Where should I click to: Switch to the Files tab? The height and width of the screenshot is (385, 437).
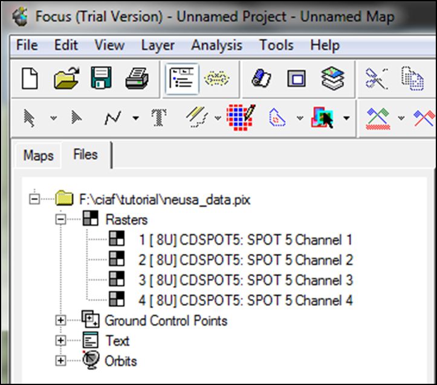(x=85, y=155)
